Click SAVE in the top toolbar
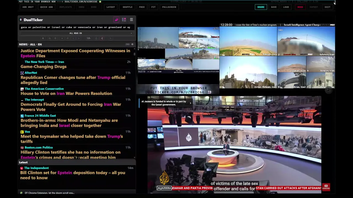Screen dimensions: 353x198 [x=274, y=7]
